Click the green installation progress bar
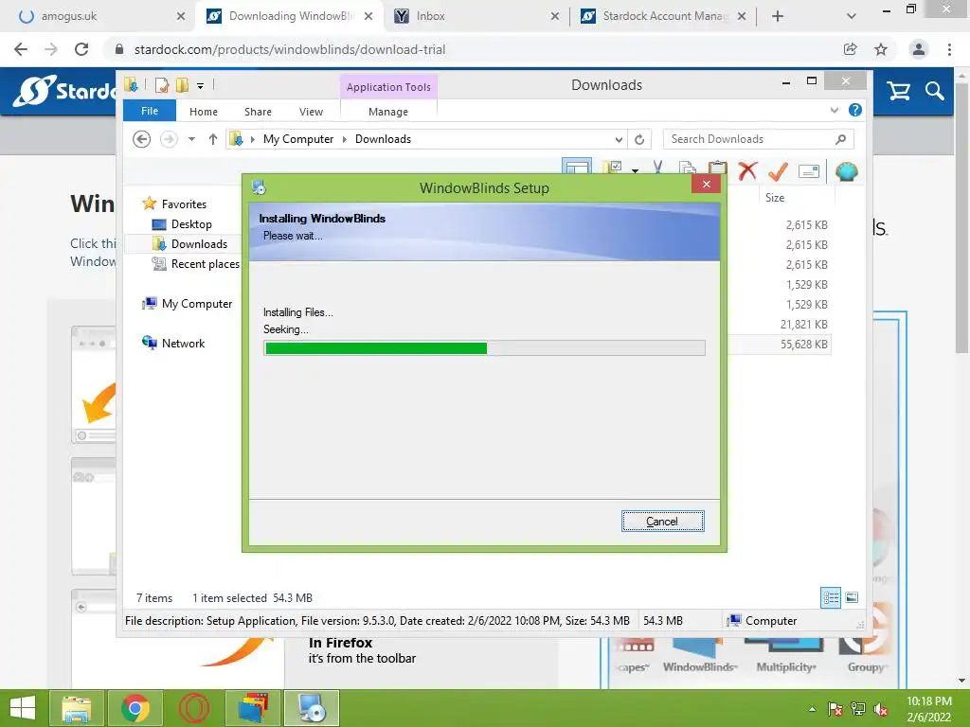Image resolution: width=970 pixels, height=727 pixels. click(484, 348)
